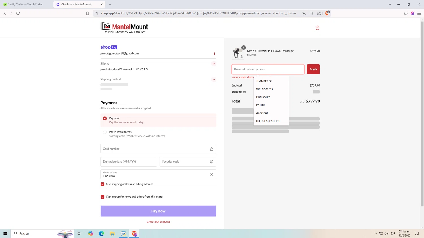Uncheck Sign me up for news and offers
The image size is (424, 238).
point(102,197)
